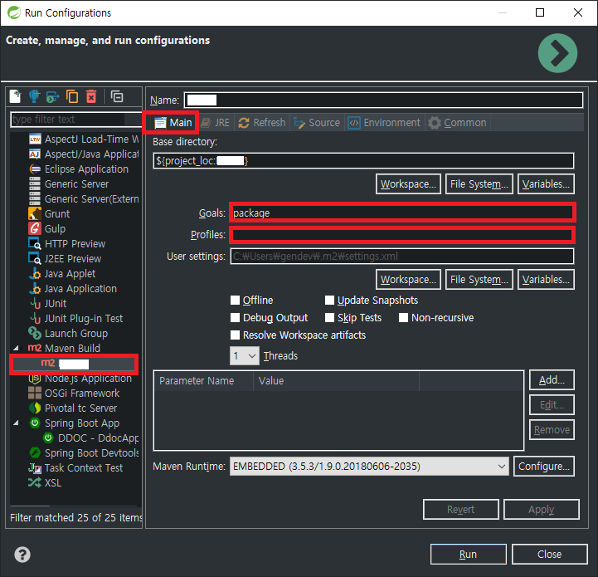Open the Environment tab
598x577 pixels.
click(383, 123)
